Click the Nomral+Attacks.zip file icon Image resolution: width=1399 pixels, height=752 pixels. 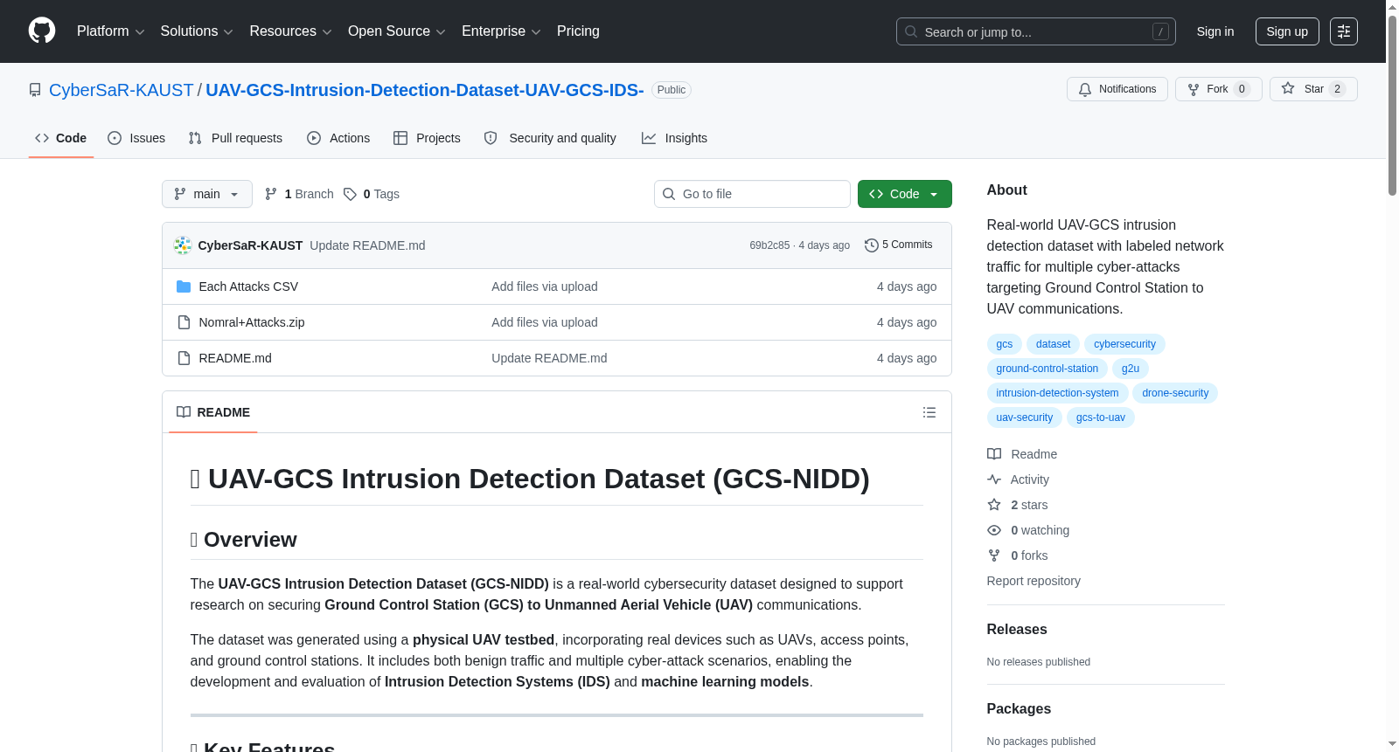[184, 322]
